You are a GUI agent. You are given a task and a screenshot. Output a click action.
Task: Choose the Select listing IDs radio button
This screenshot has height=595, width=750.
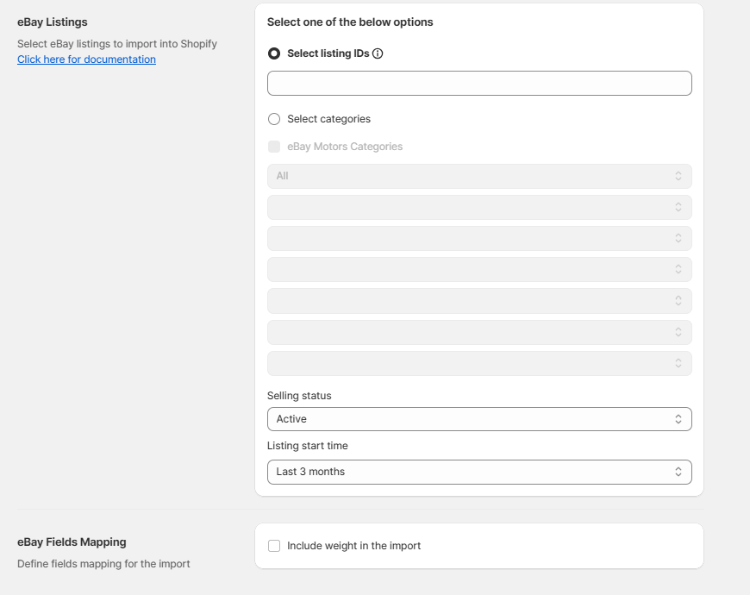click(274, 53)
